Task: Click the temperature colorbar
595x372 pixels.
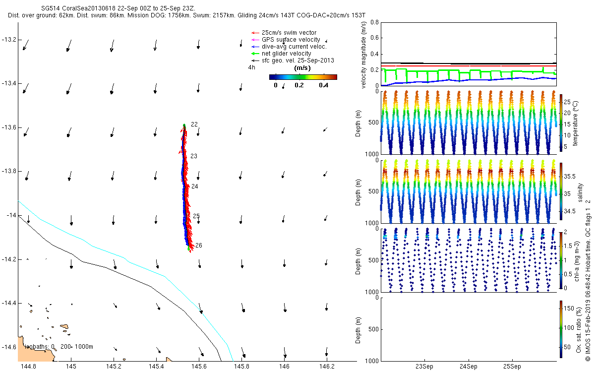Action: [561, 123]
